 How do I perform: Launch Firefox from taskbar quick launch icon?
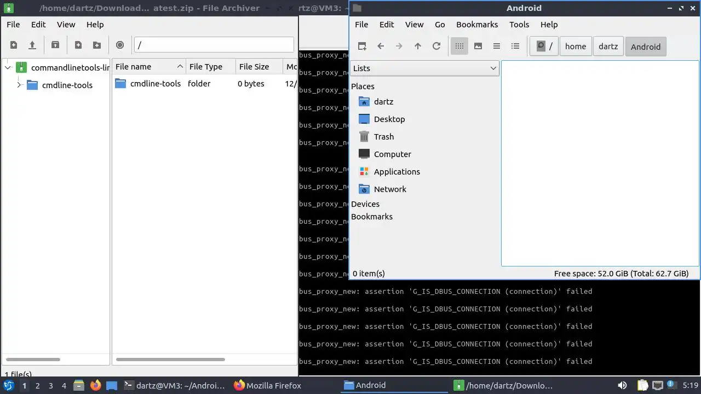[x=95, y=385]
